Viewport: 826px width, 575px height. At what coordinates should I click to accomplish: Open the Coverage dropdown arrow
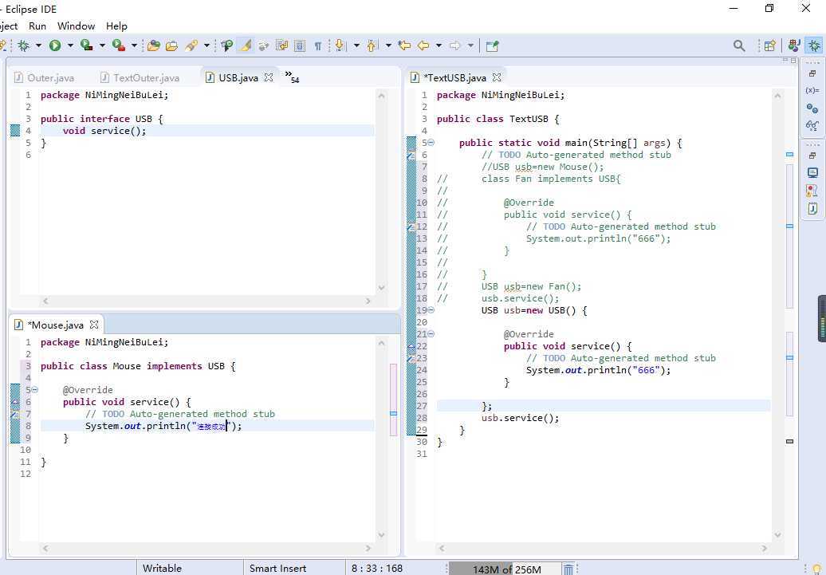(102, 45)
